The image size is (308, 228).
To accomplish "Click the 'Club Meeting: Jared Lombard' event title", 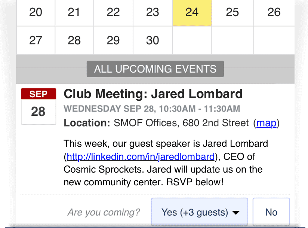I will coord(153,94).
